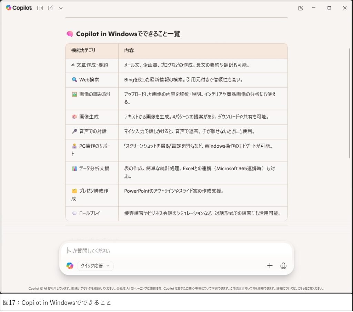The image size is (353, 312).
Task: Open the 設定 link in the footer
Action: pyautogui.click(x=241, y=289)
